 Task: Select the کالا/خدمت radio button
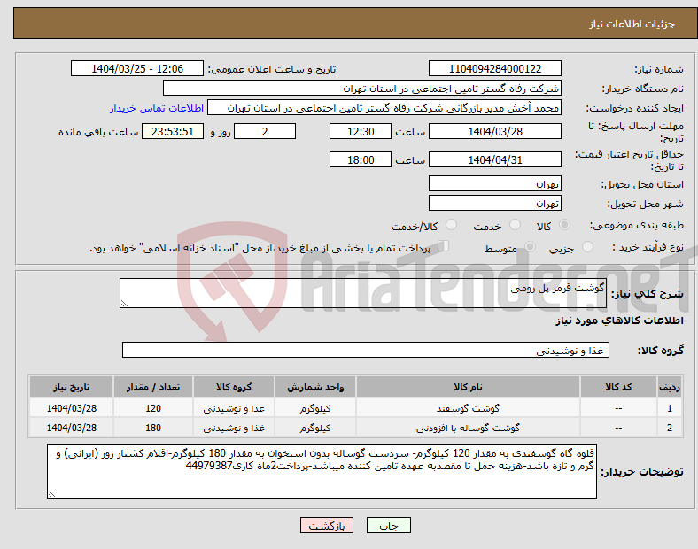(452, 225)
